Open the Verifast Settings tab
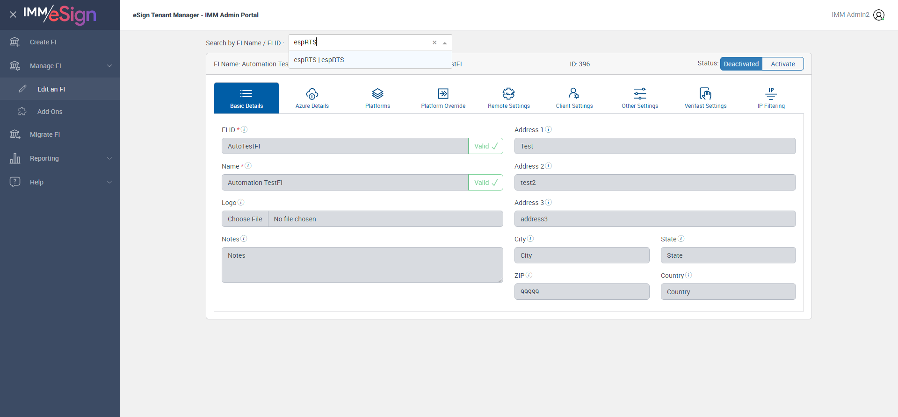The height and width of the screenshot is (417, 898). tap(705, 98)
